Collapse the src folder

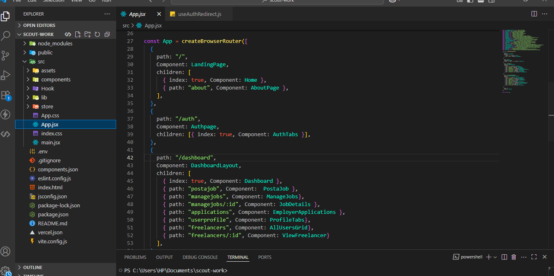pyautogui.click(x=66, y=61)
